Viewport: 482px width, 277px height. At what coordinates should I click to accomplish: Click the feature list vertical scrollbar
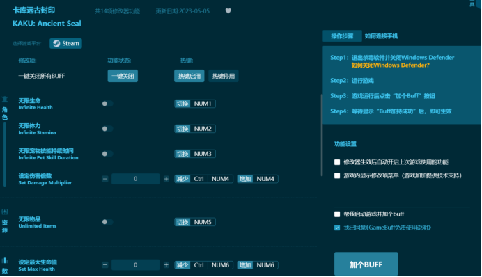322,135
